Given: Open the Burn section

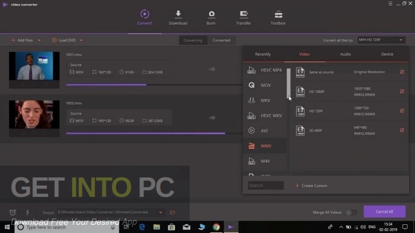Looking at the screenshot, I should [211, 17].
